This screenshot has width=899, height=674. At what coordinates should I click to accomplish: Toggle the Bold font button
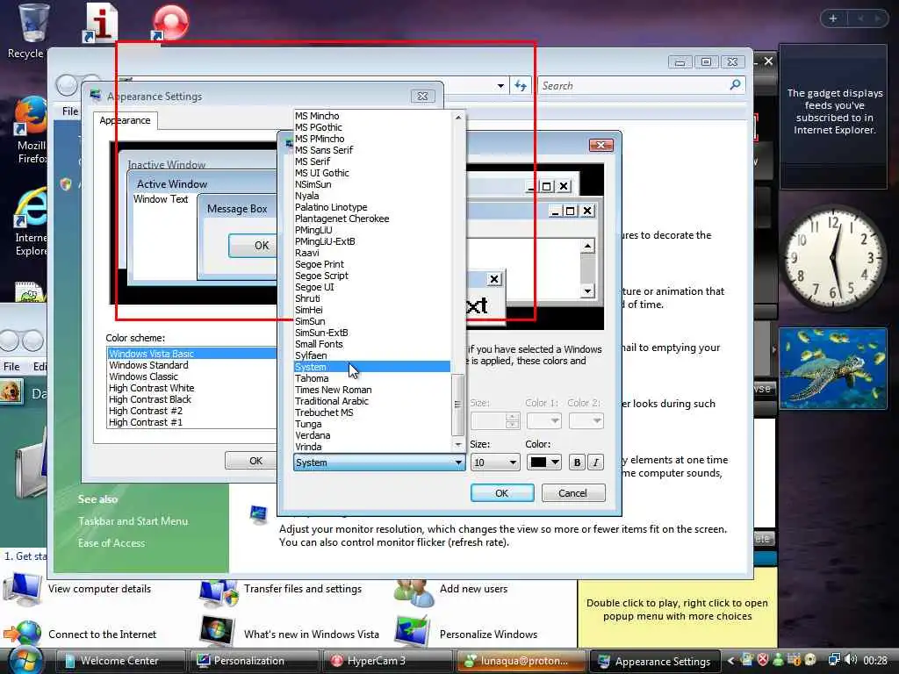[577, 462]
